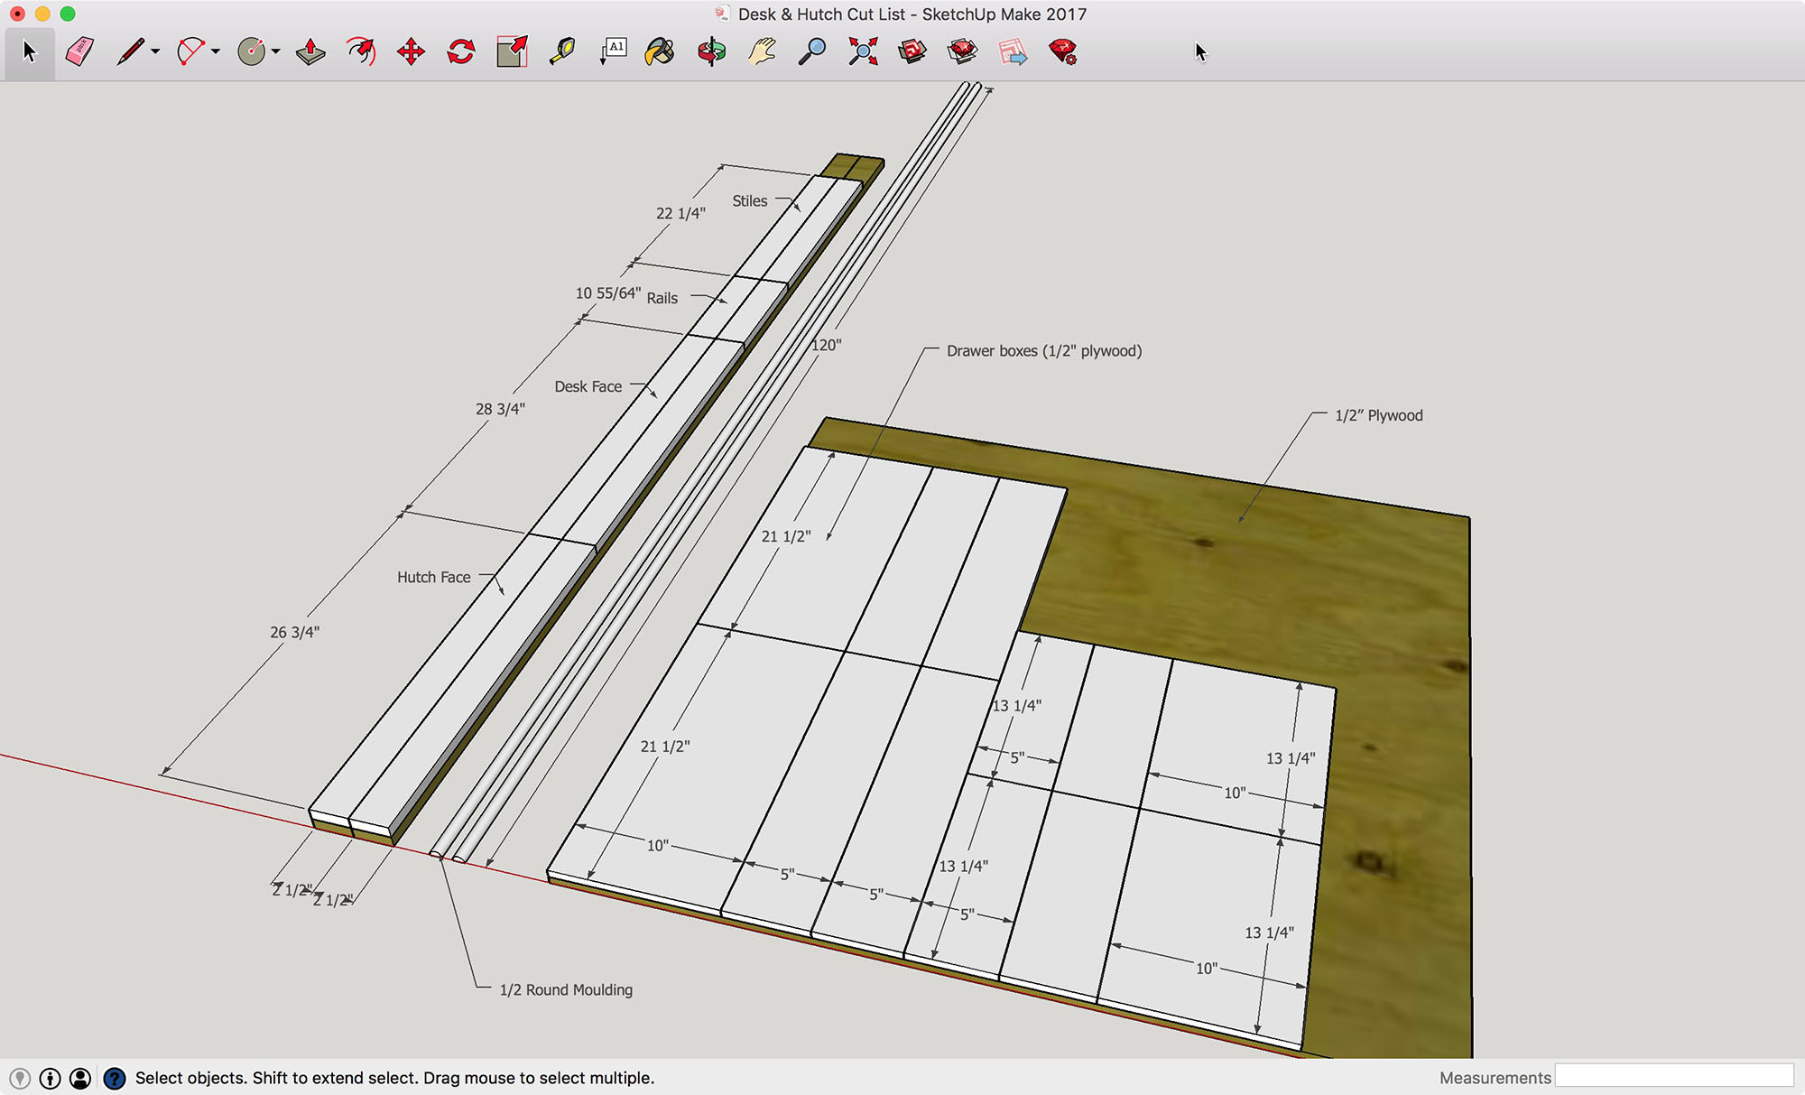The width and height of the screenshot is (1805, 1095).
Task: Select the Eraser tool
Action: [79, 51]
